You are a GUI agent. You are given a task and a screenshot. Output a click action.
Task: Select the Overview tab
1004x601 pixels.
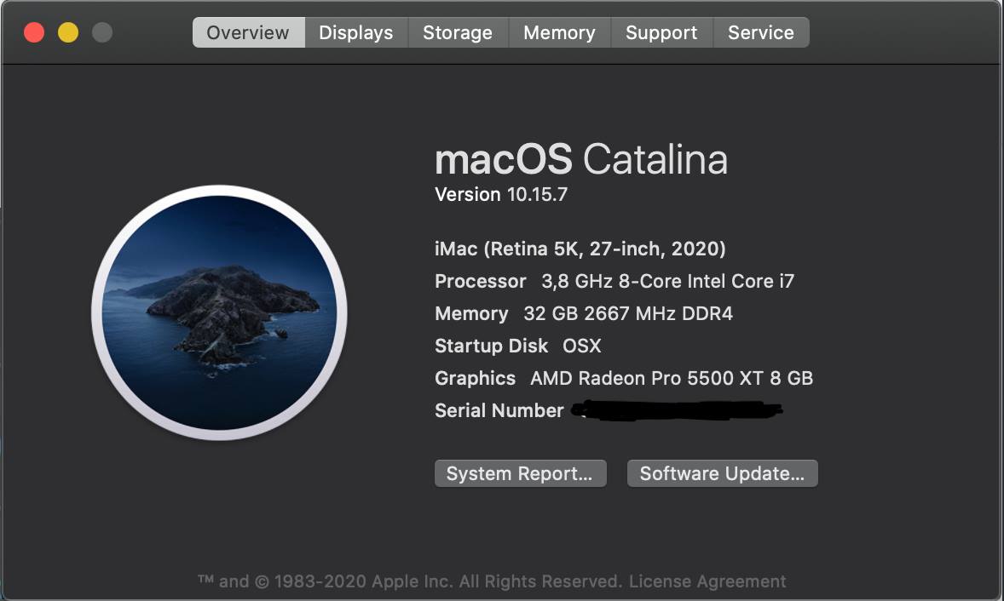point(248,32)
